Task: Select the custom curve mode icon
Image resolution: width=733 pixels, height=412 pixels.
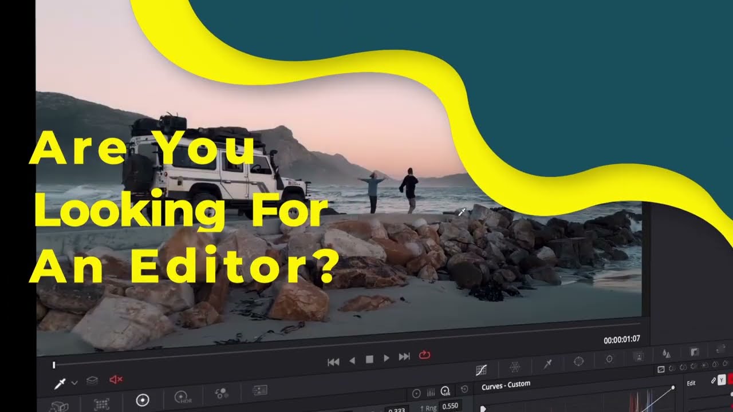Action: 661,370
